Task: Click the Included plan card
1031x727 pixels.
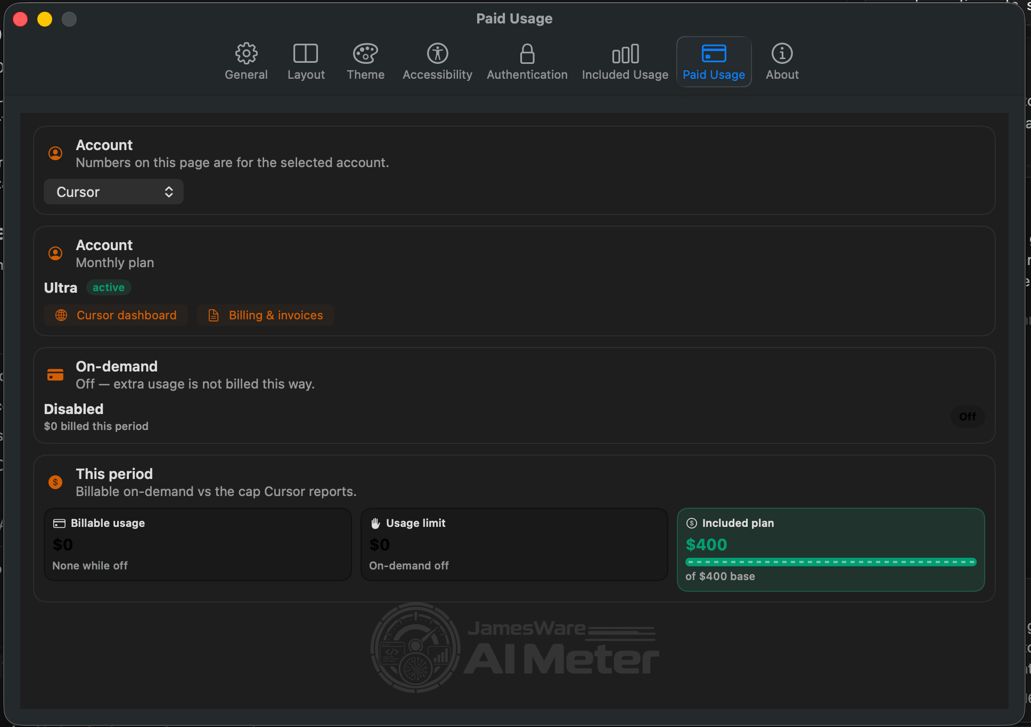Action: click(831, 550)
